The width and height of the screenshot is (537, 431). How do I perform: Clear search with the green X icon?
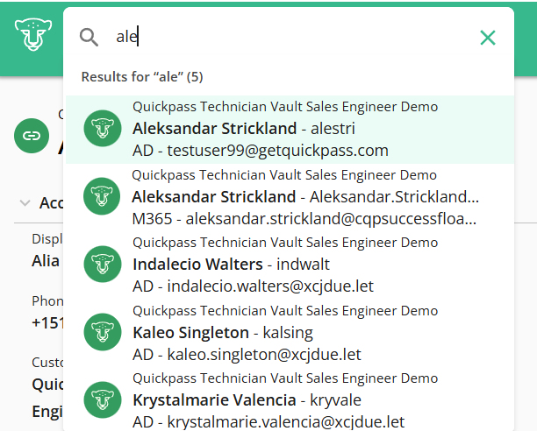[x=488, y=37]
